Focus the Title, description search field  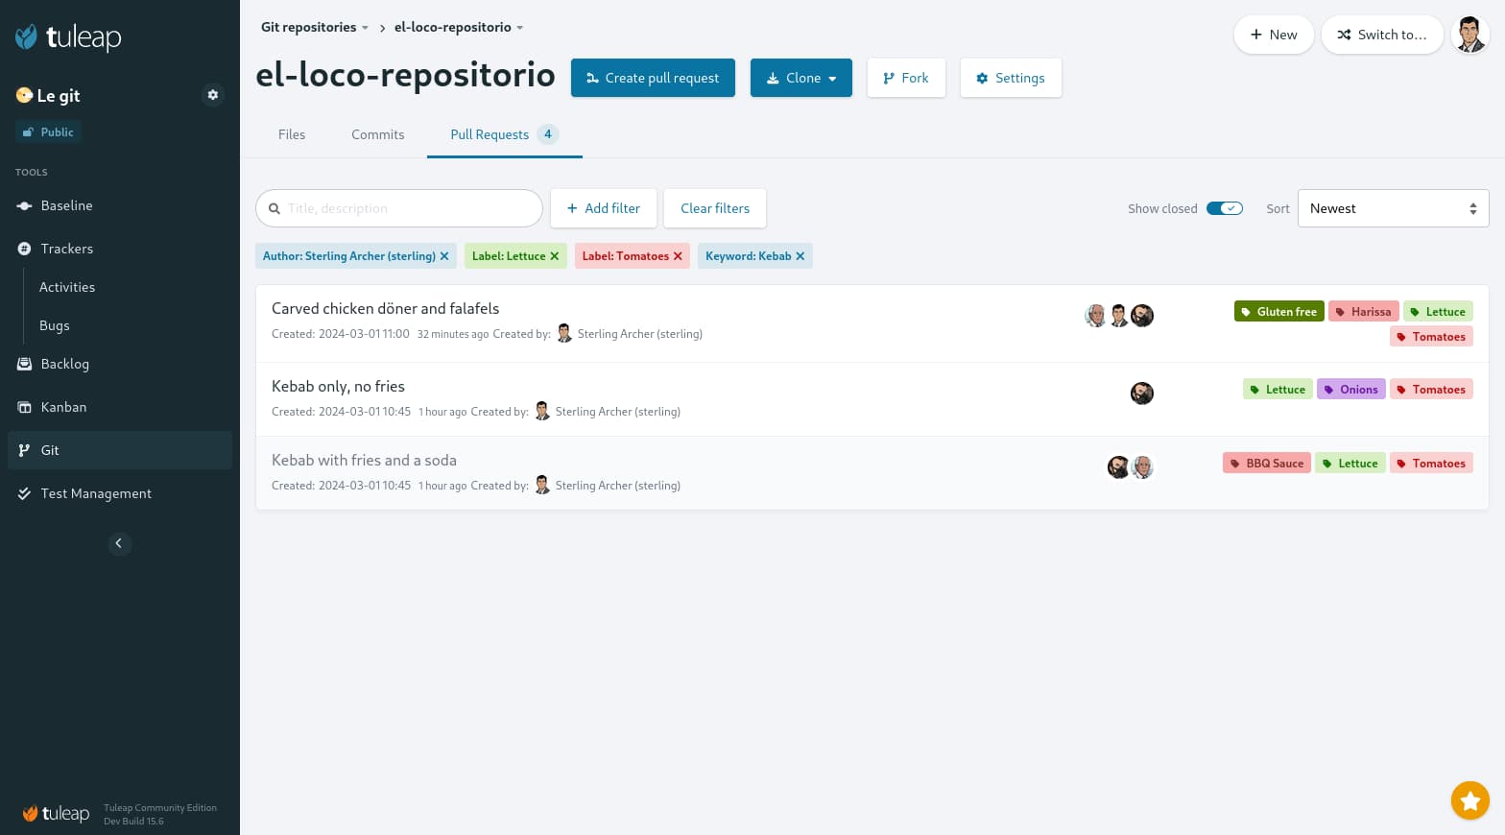[399, 208]
